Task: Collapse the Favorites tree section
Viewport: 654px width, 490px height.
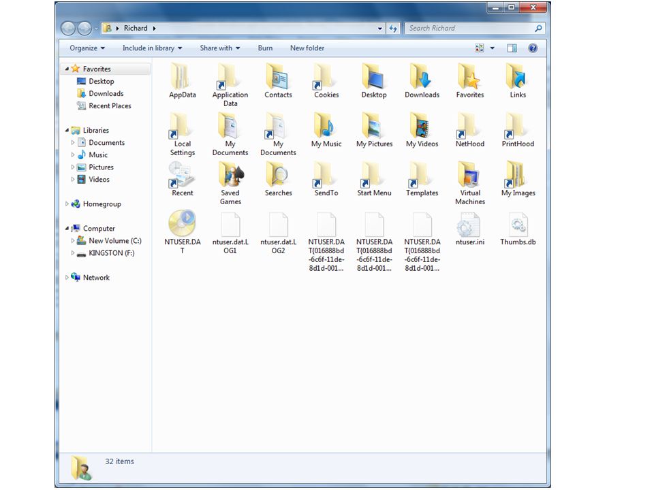Action: [67, 69]
